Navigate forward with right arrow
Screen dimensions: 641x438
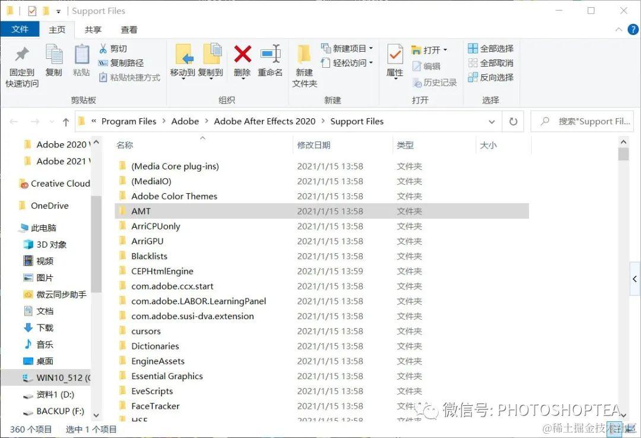35,122
